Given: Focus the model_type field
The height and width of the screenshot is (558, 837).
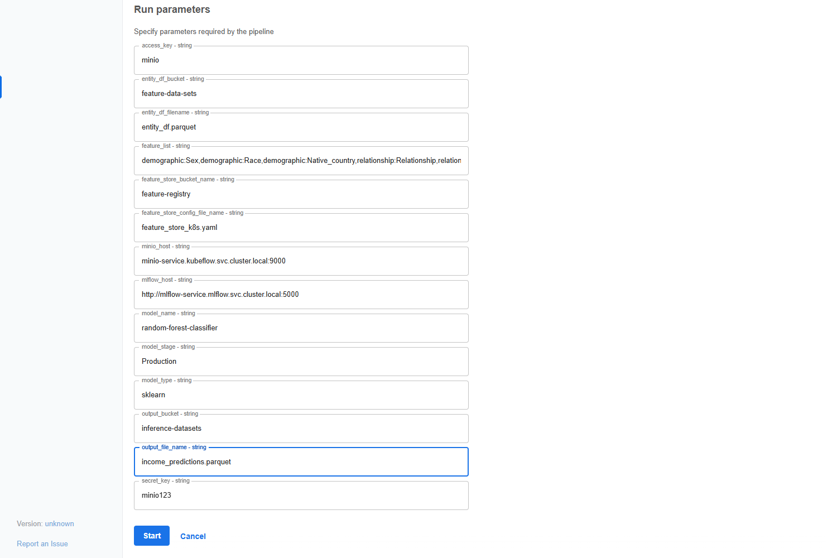Looking at the screenshot, I should coord(301,395).
